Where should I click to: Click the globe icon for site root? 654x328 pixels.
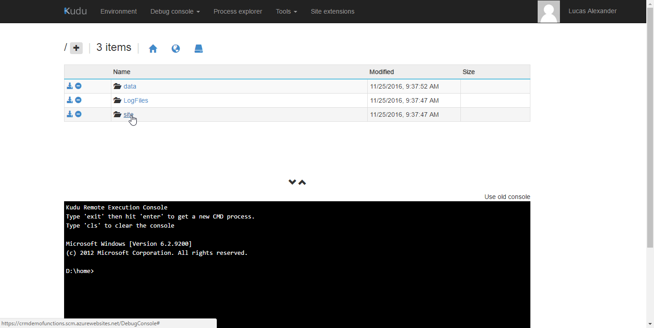pos(176,49)
